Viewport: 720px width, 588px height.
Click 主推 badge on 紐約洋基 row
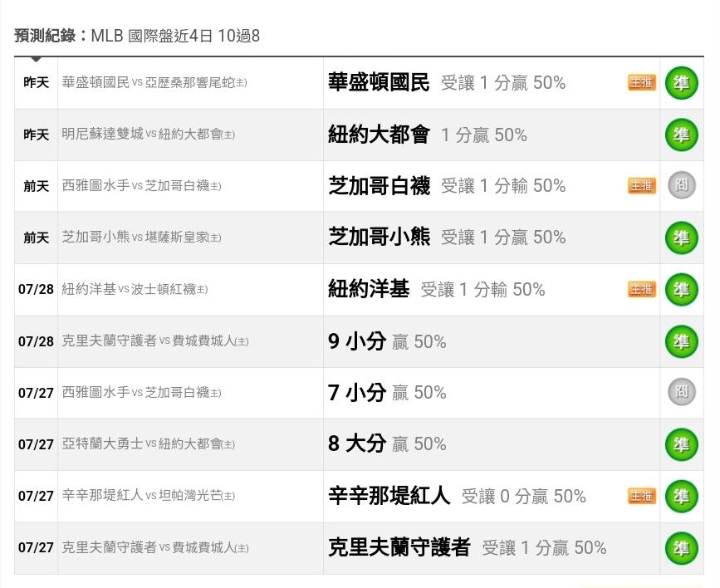point(641,289)
